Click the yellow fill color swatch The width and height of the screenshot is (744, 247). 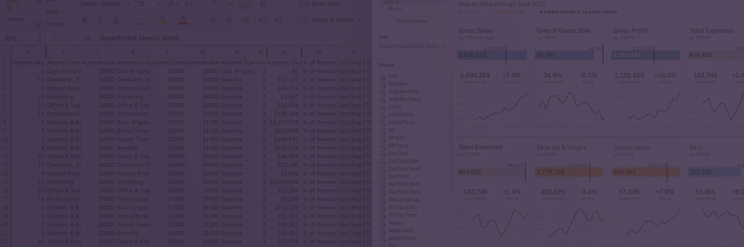[x=161, y=20]
